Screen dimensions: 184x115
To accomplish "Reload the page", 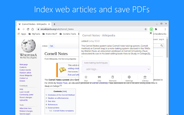I will point(28,29).
